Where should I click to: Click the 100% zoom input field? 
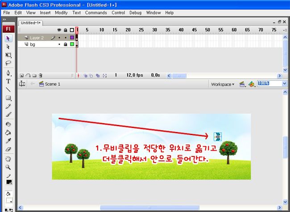tap(269, 84)
